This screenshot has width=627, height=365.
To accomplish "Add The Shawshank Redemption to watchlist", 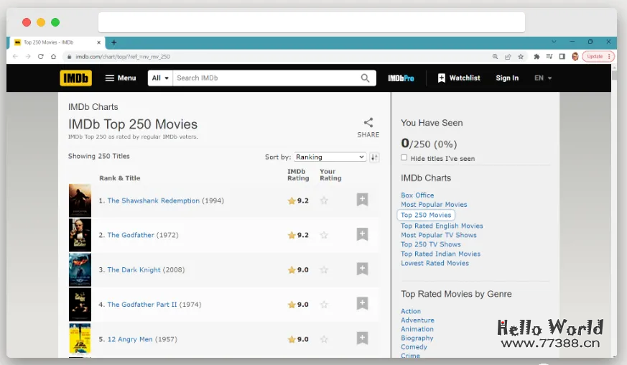I will click(362, 200).
